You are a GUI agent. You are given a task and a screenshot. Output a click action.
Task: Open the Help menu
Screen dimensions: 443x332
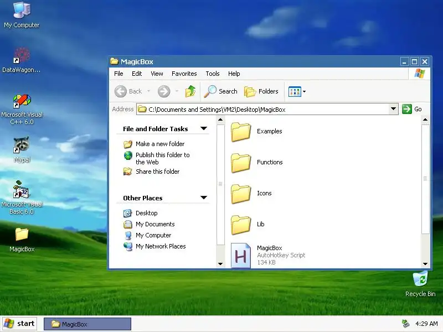click(234, 74)
